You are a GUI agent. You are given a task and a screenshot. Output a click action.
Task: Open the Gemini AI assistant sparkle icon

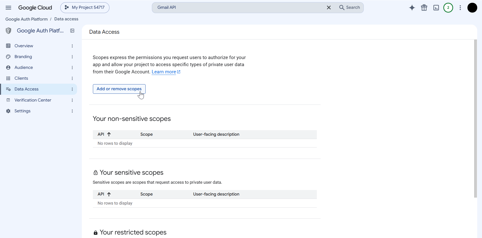tap(412, 8)
